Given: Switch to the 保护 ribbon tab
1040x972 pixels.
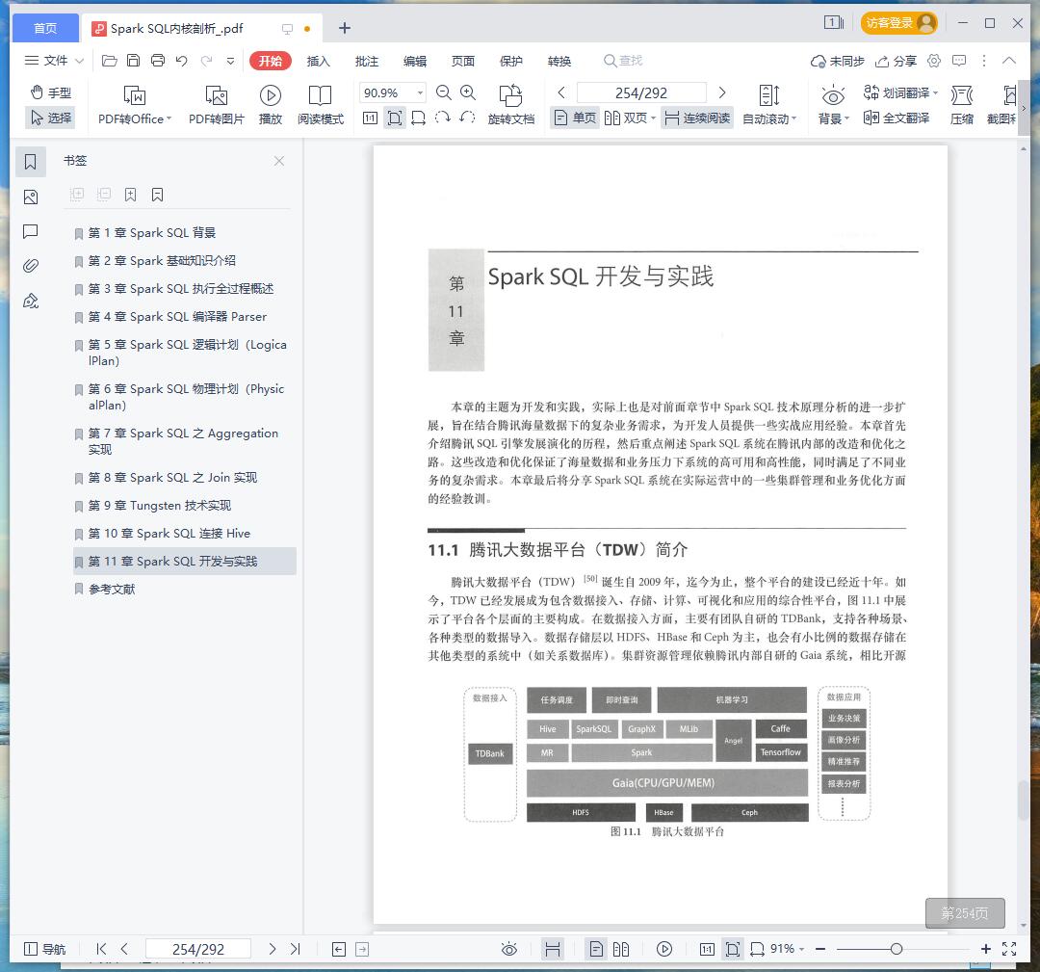Looking at the screenshot, I should coord(510,61).
